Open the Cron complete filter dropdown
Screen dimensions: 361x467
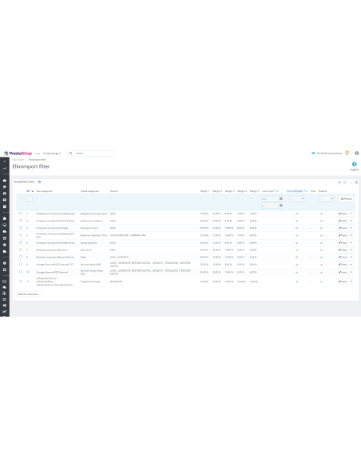coord(297,198)
